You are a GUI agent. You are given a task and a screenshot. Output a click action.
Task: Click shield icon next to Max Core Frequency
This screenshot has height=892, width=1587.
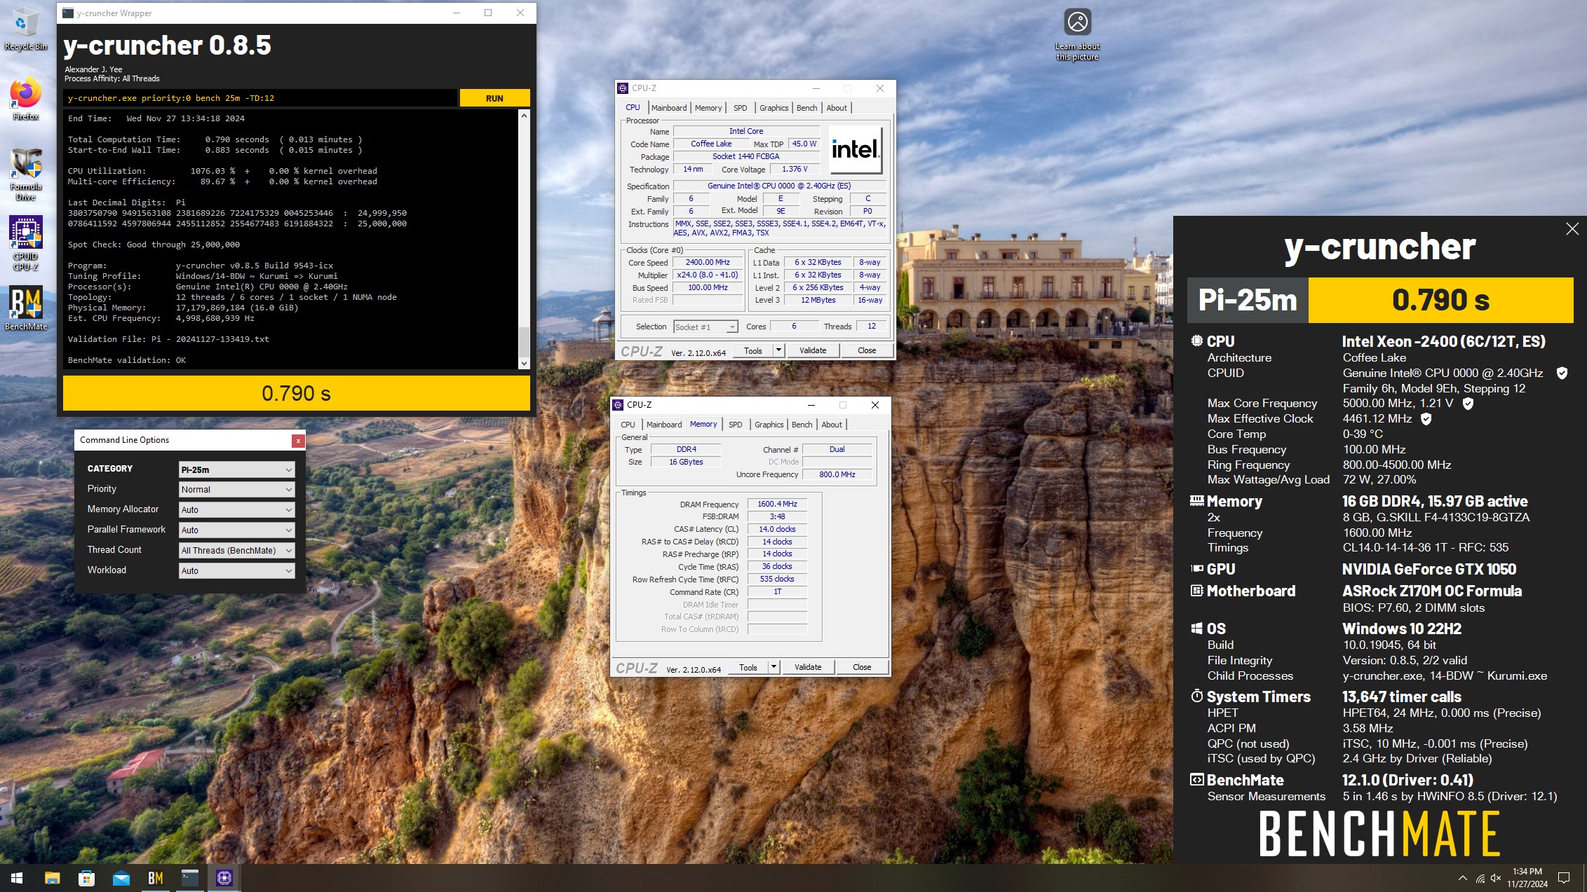[1468, 404]
